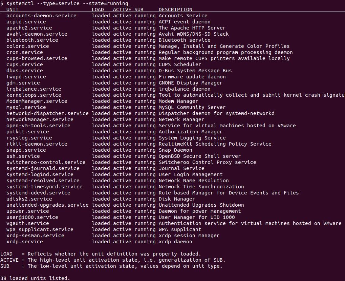The width and height of the screenshot is (345, 281).
Task: Click the NetworkManager.service unit
Action: coord(40,119)
